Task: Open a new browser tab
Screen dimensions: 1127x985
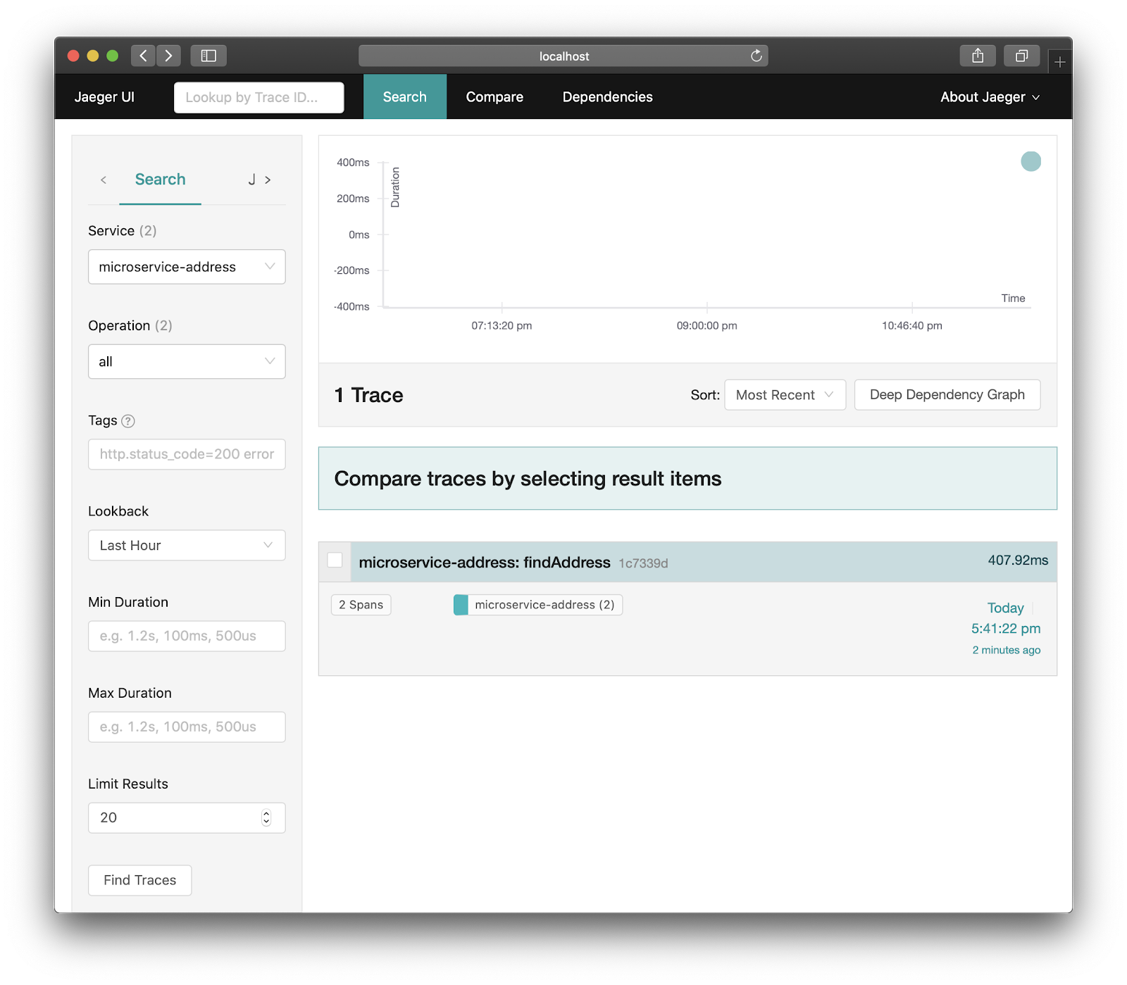Action: (x=1059, y=62)
